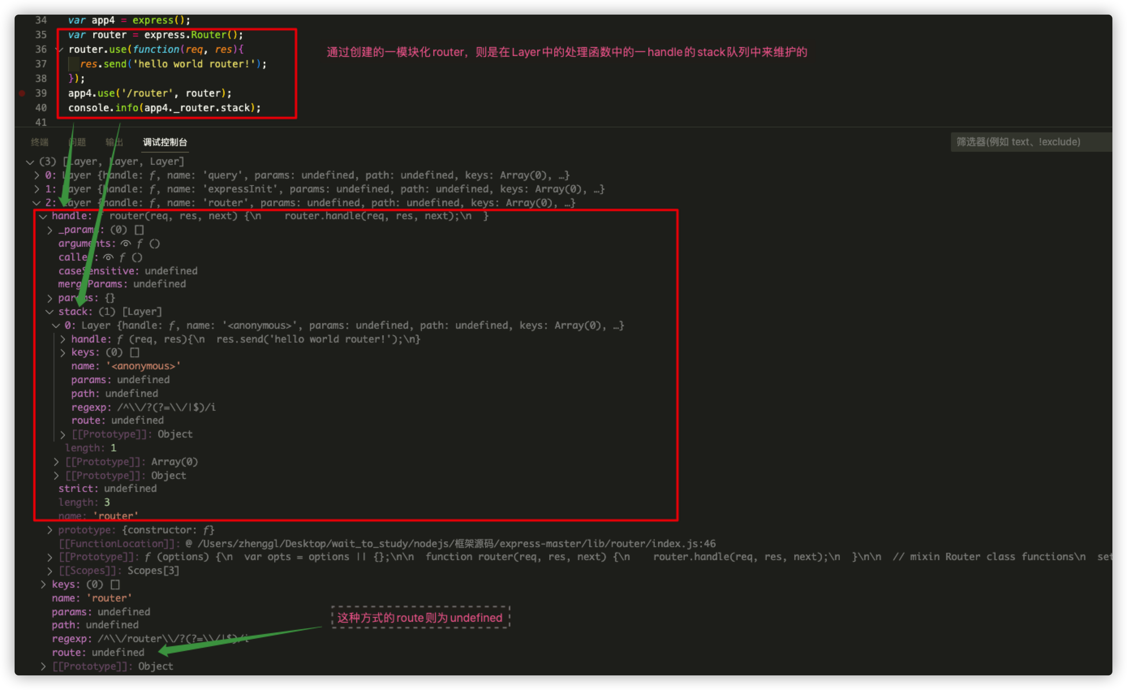Toggle the breakpoint dot on line 39

pyautogui.click(x=22, y=93)
